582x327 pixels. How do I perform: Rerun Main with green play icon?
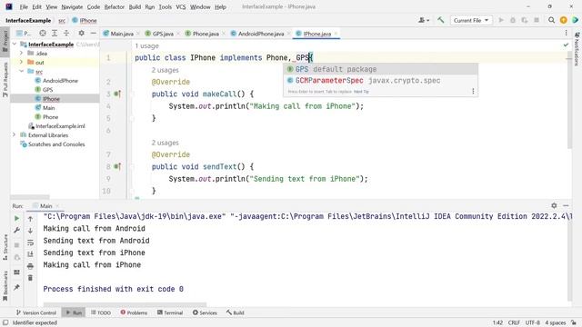tap(16, 219)
